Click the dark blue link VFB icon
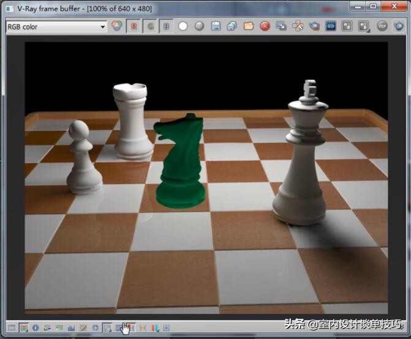 pyautogui.click(x=331, y=26)
